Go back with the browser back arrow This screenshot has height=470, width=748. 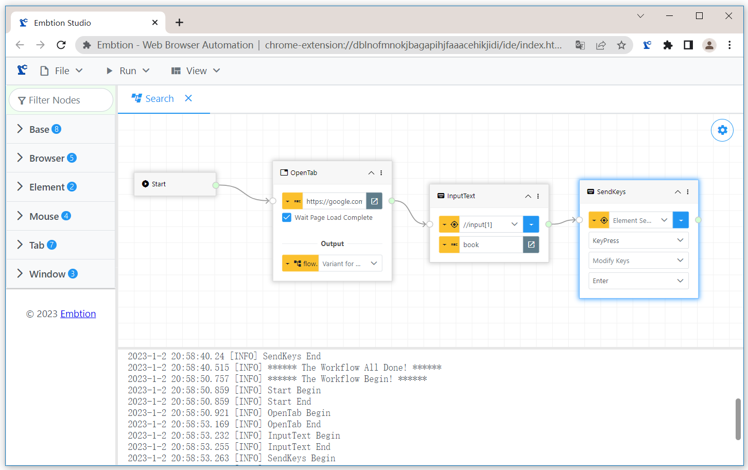20,45
